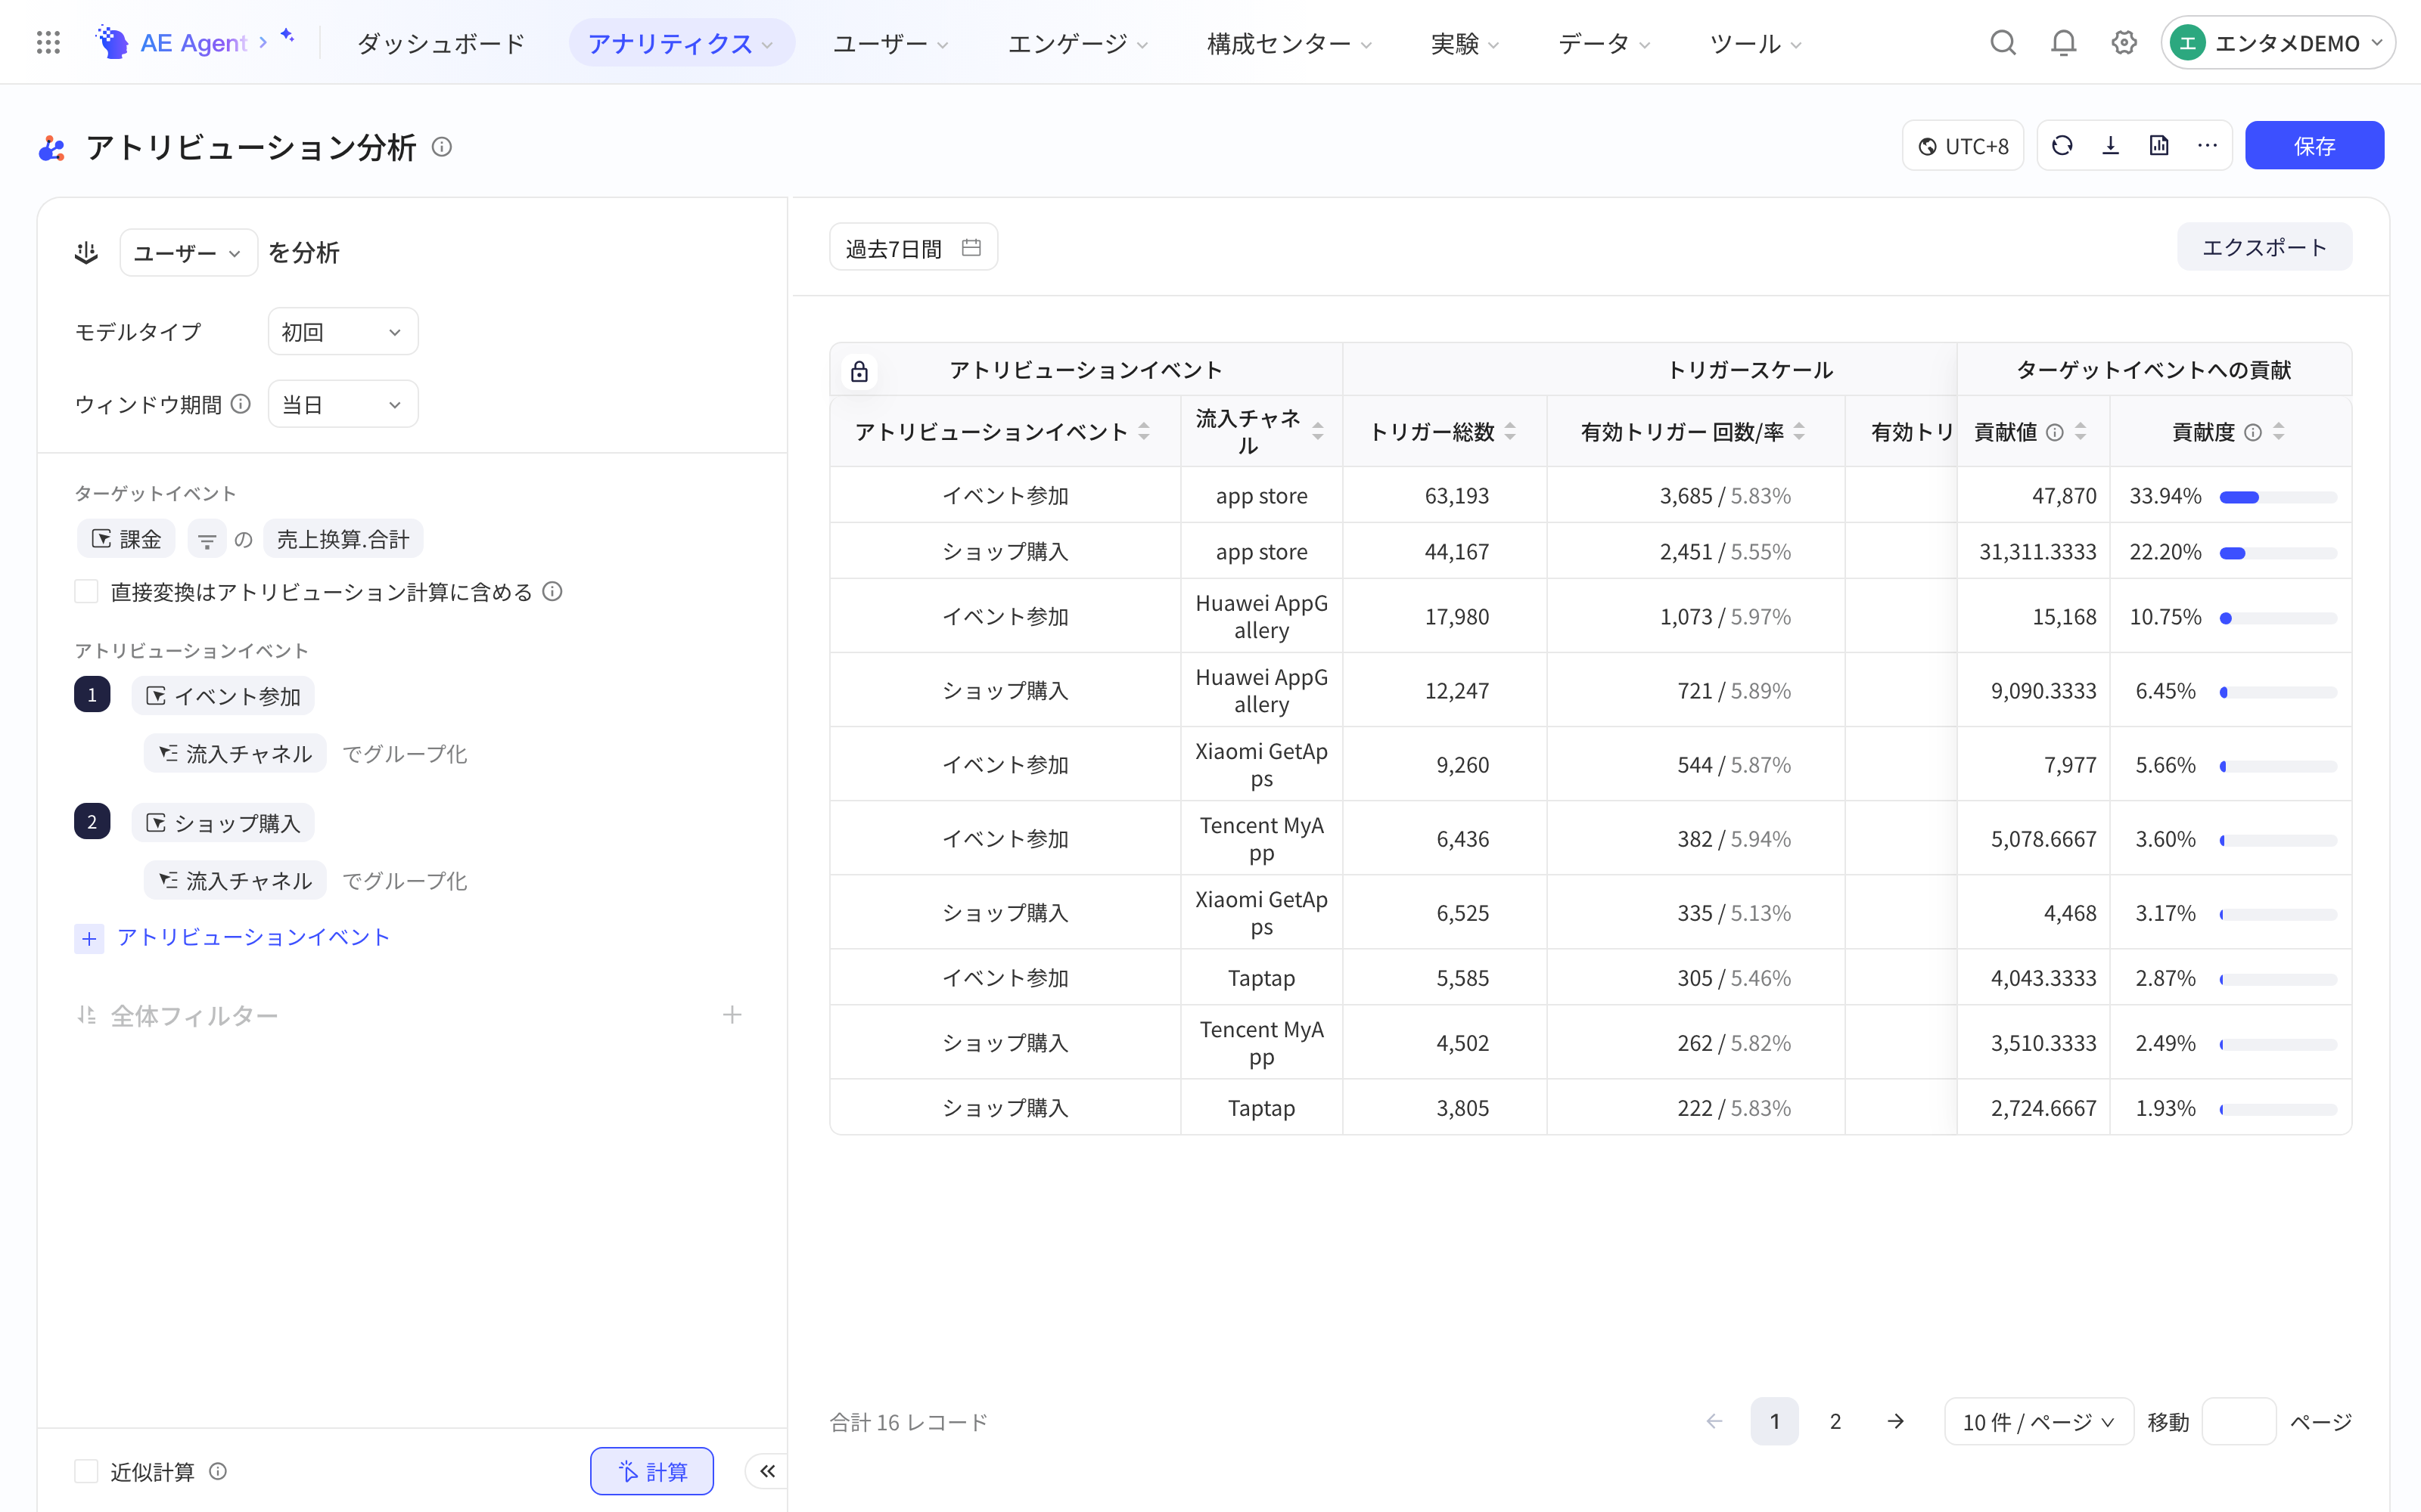Screen dimensions: 2421x1512
Task: Open the 構成センター menu
Action: click(x=1289, y=43)
